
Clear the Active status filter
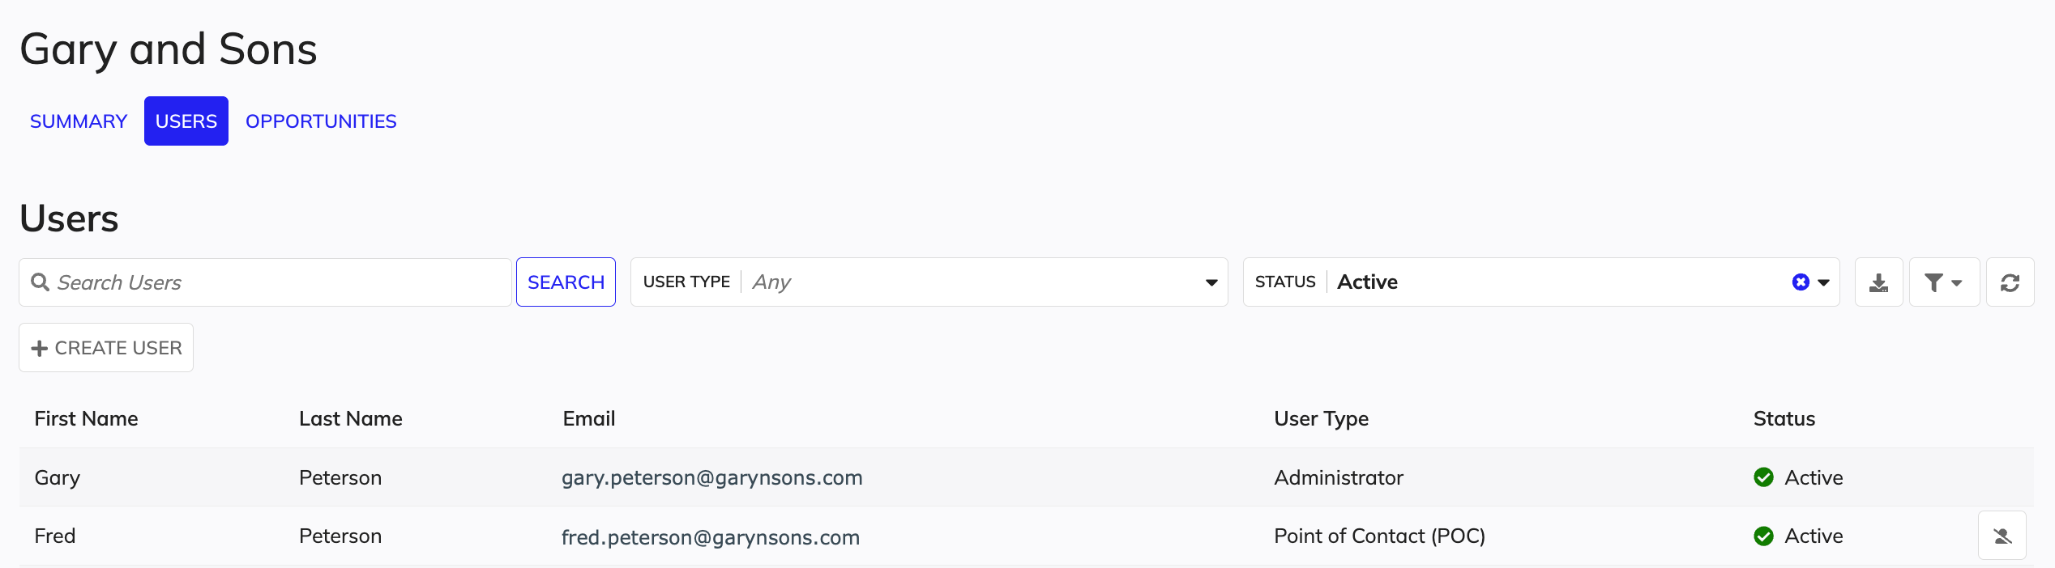(1801, 282)
